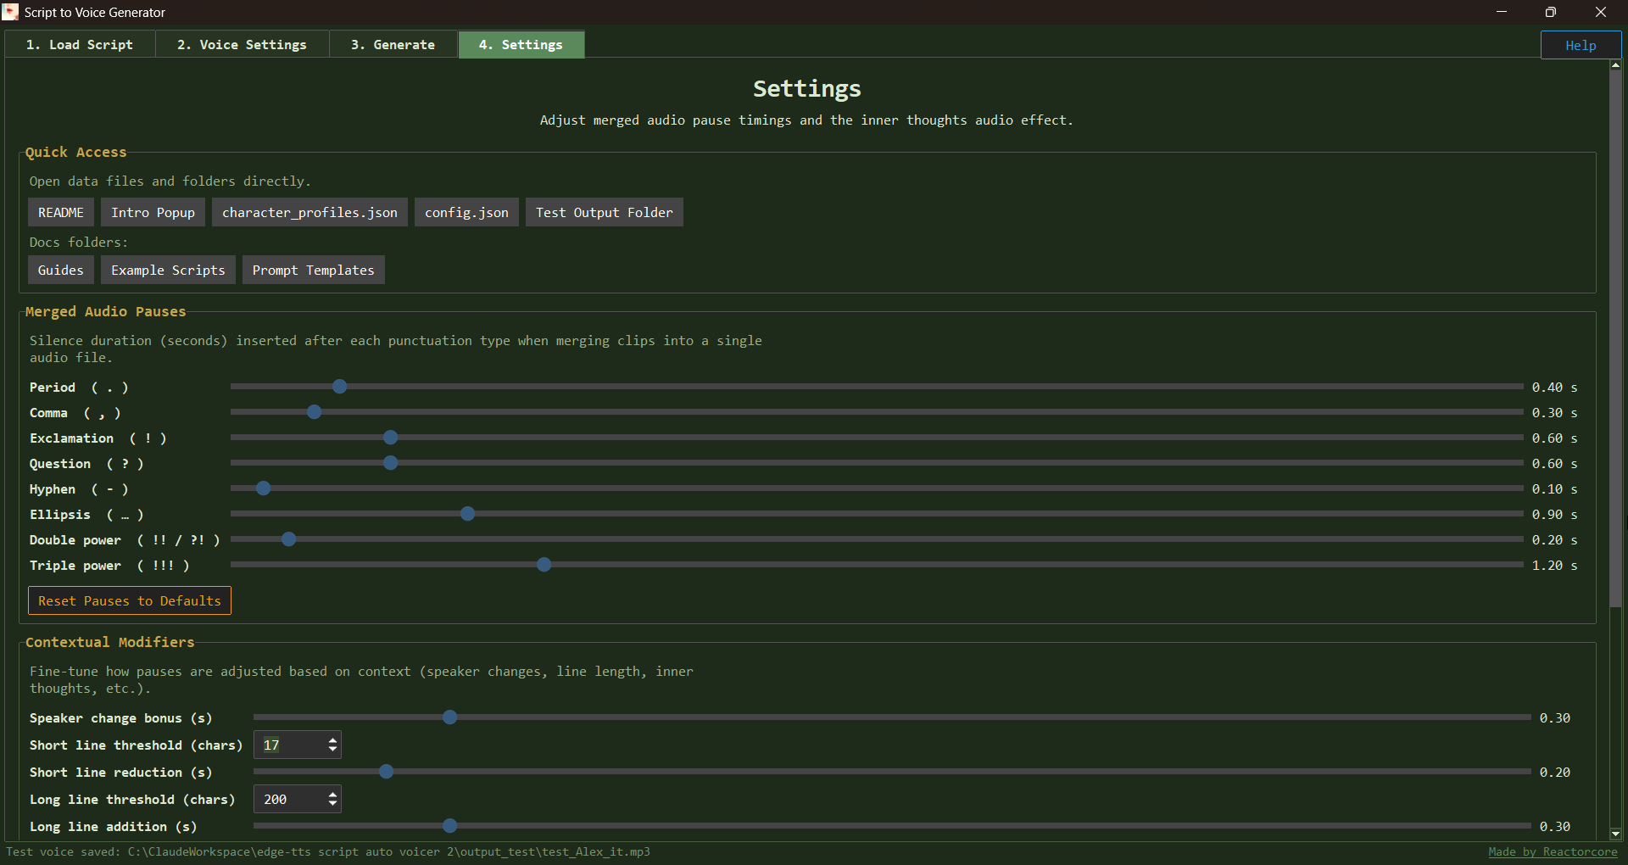Increase Long line threshold with up arrow
Image resolution: width=1628 pixels, height=865 pixels.
pos(332,794)
